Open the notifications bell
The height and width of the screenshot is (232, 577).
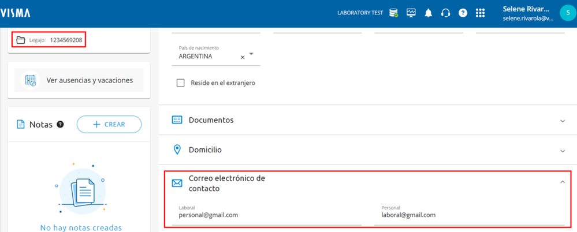(429, 13)
